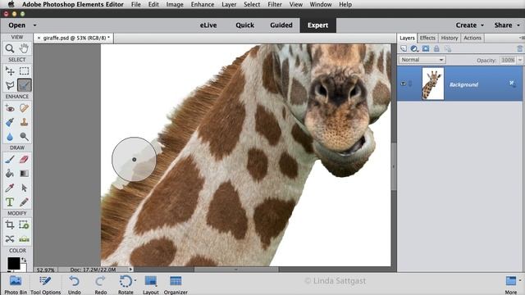This screenshot has height=295, width=525.
Task: Launch the Organizer
Action: click(x=176, y=285)
